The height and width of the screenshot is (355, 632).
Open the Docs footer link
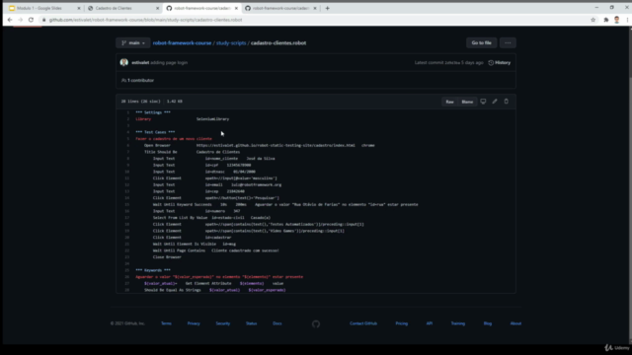coord(277,323)
